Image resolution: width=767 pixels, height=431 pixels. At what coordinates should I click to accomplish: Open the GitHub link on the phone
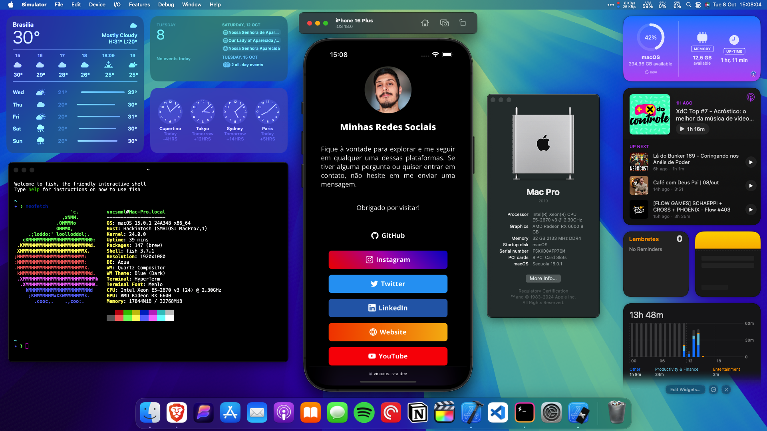coord(388,236)
